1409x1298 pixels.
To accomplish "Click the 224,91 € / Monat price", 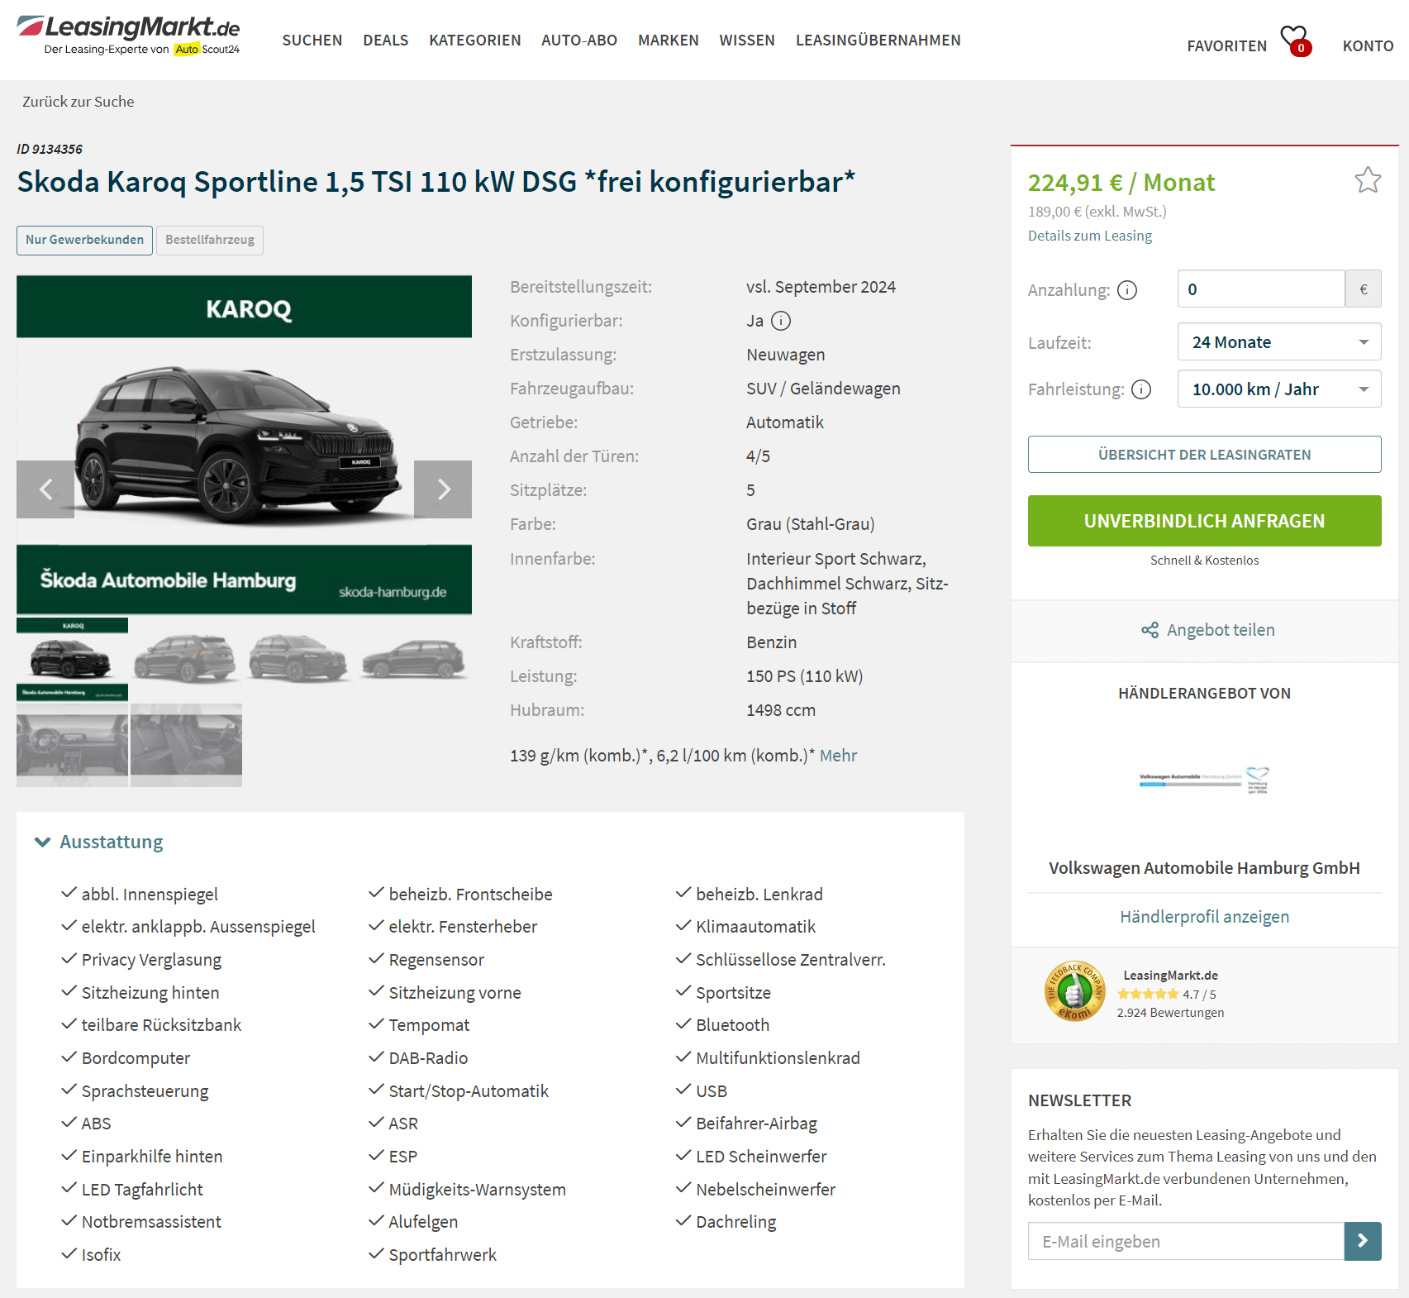I will [x=1121, y=182].
